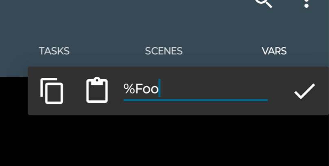Tap the search magnifier icon
Viewport: 329px width, 166px height.
coord(263,2)
